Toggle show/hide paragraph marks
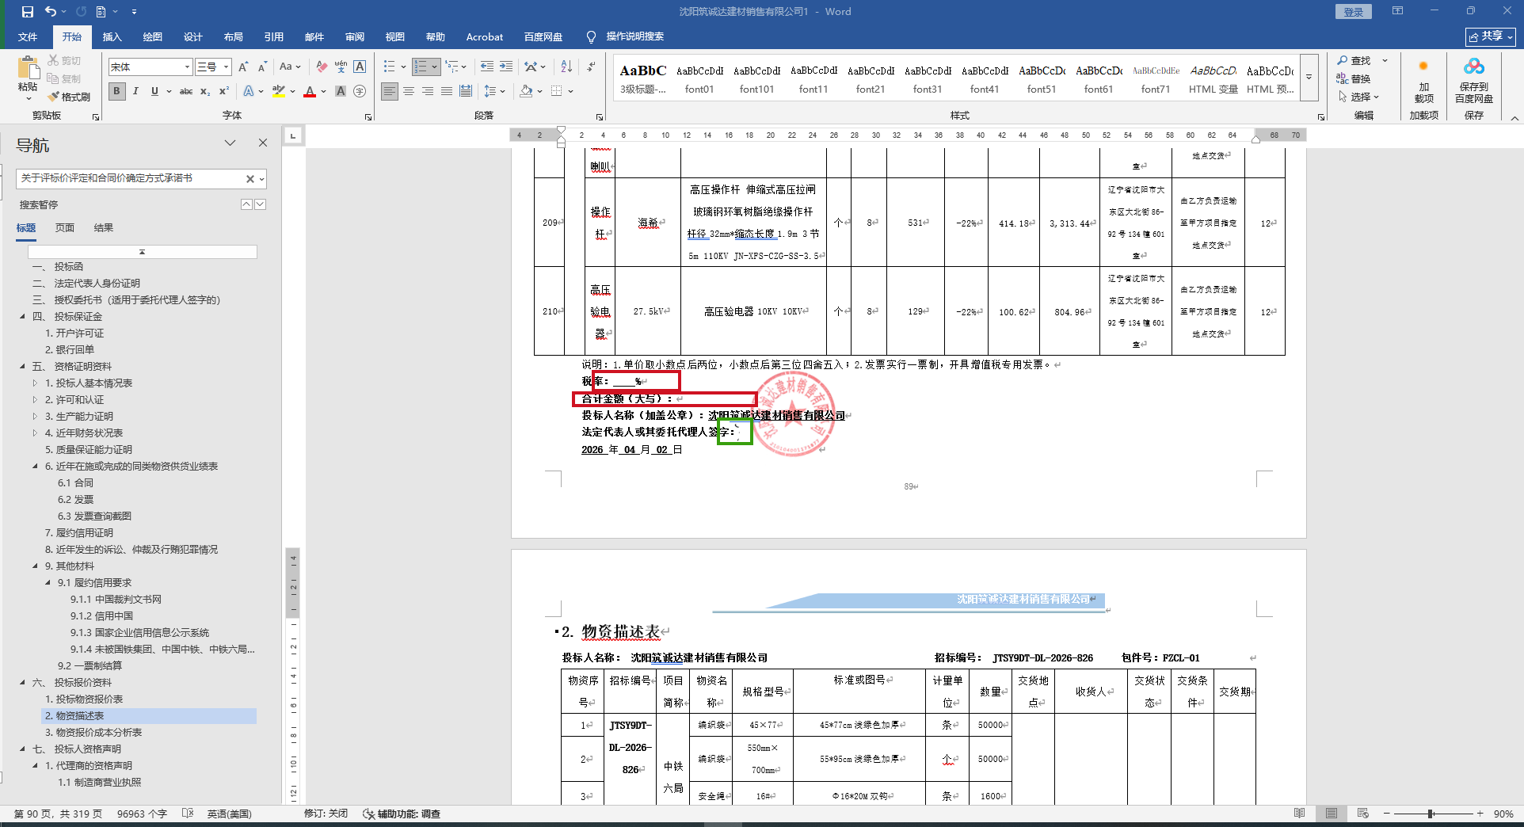 (x=591, y=67)
